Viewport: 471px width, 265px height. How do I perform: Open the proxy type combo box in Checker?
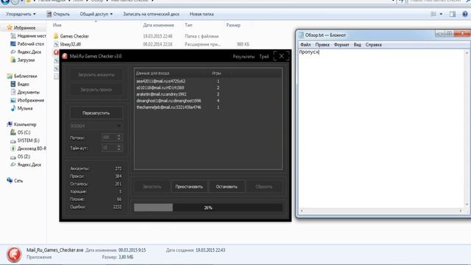[96, 126]
